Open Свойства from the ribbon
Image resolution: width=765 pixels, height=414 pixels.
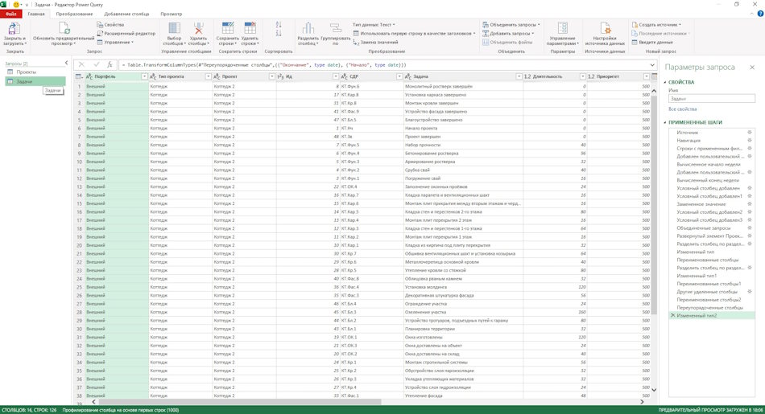111,24
